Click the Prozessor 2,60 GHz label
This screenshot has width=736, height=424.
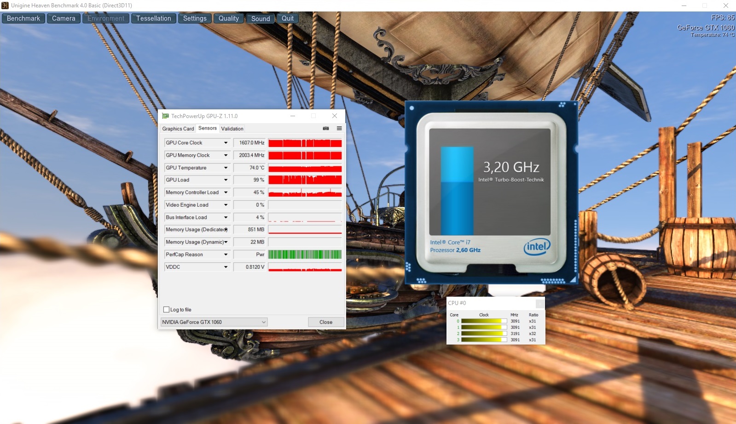click(x=455, y=250)
